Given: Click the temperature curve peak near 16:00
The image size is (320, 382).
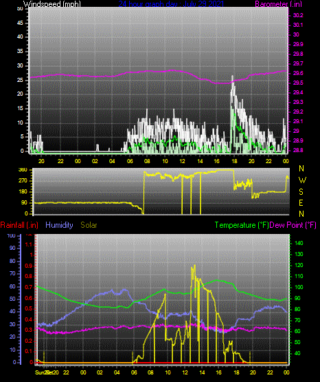Looking at the screenshot, I should [x=218, y=280].
